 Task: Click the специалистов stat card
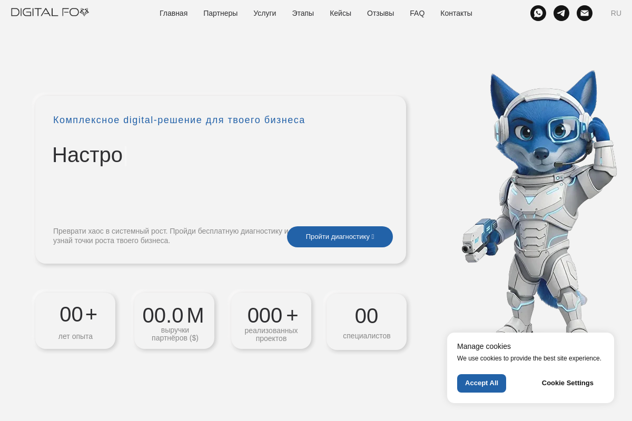click(367, 322)
